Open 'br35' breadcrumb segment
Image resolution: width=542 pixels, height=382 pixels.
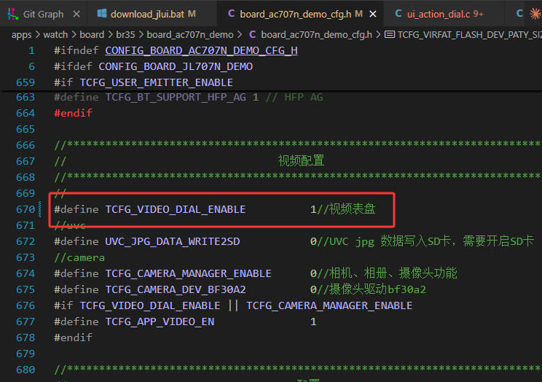tap(125, 34)
